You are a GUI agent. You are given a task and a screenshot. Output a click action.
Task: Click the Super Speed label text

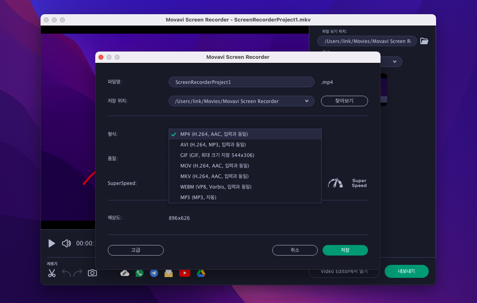click(359, 183)
